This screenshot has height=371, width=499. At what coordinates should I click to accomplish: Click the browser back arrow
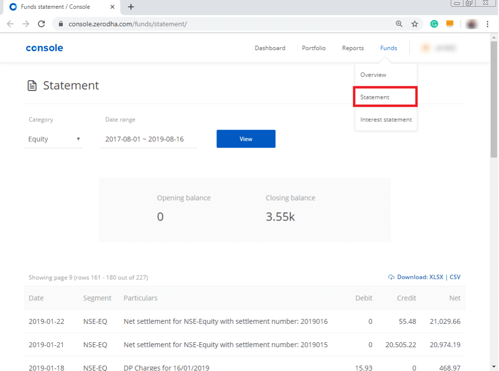click(x=10, y=23)
